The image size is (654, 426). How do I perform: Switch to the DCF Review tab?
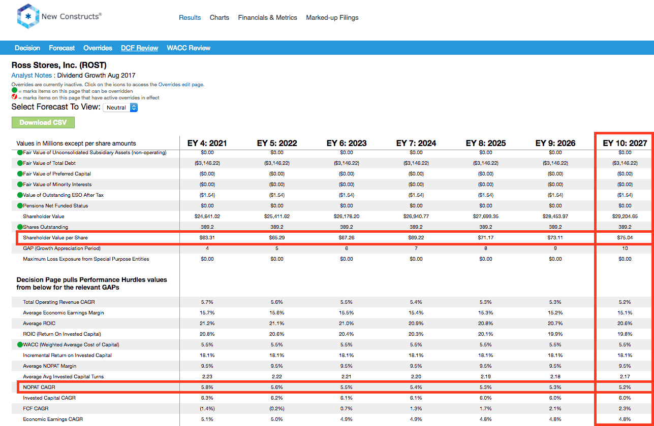[x=140, y=48]
